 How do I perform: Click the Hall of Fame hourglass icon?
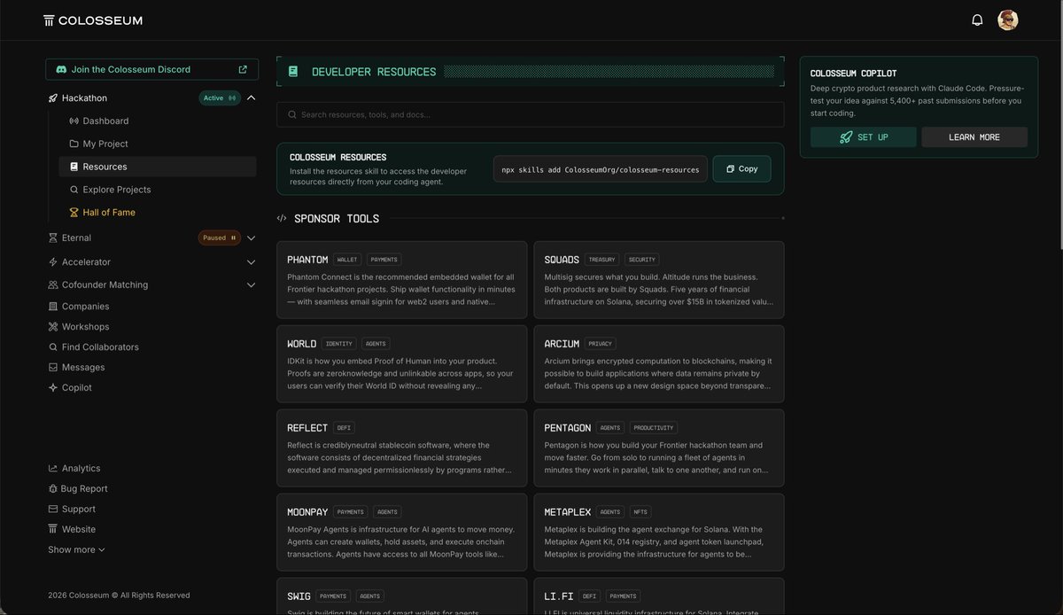pyautogui.click(x=74, y=213)
